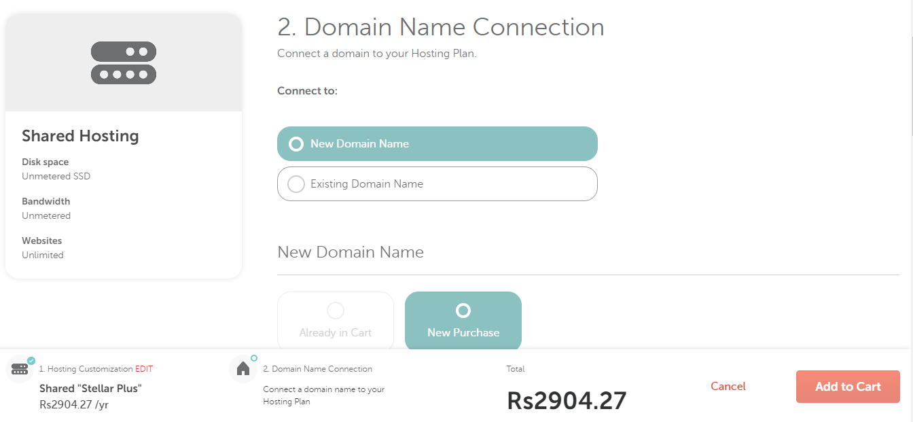Choose the Already in Cart option
This screenshot has height=422, width=913.
(336, 321)
